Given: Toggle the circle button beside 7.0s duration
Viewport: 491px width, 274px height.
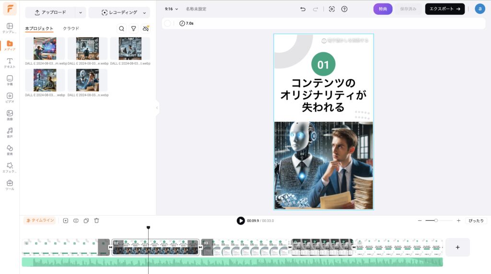Looking at the screenshot, I should click(167, 23).
